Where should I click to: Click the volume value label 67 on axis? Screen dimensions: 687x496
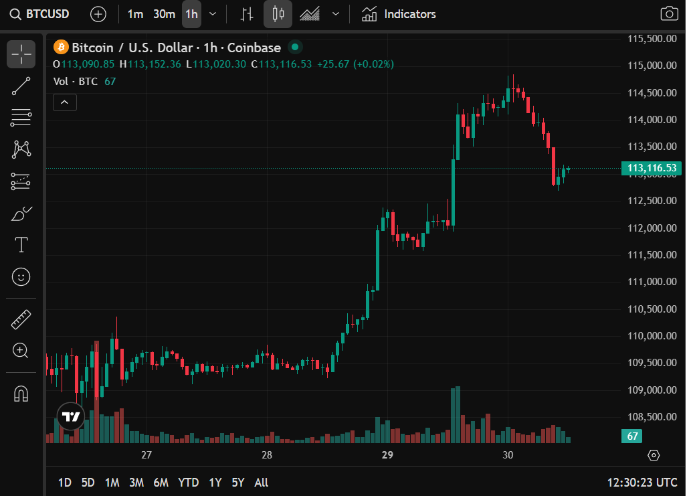[631, 436]
